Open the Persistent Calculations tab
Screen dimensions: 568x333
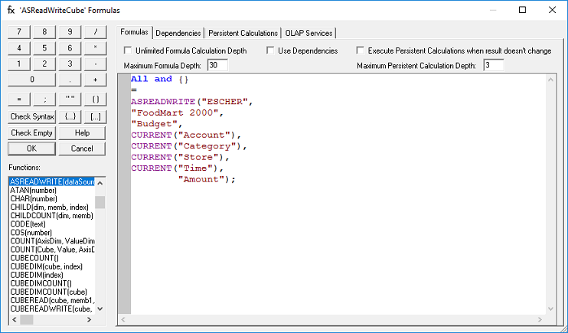(243, 33)
